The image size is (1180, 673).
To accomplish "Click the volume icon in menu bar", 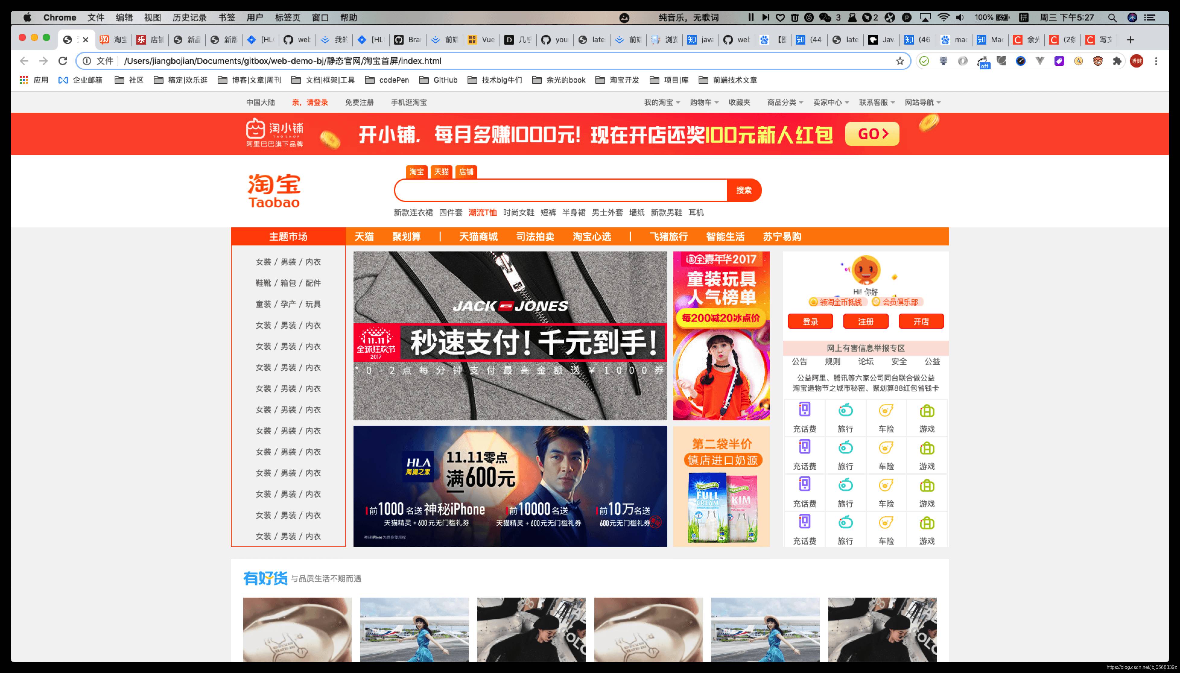I will point(960,17).
